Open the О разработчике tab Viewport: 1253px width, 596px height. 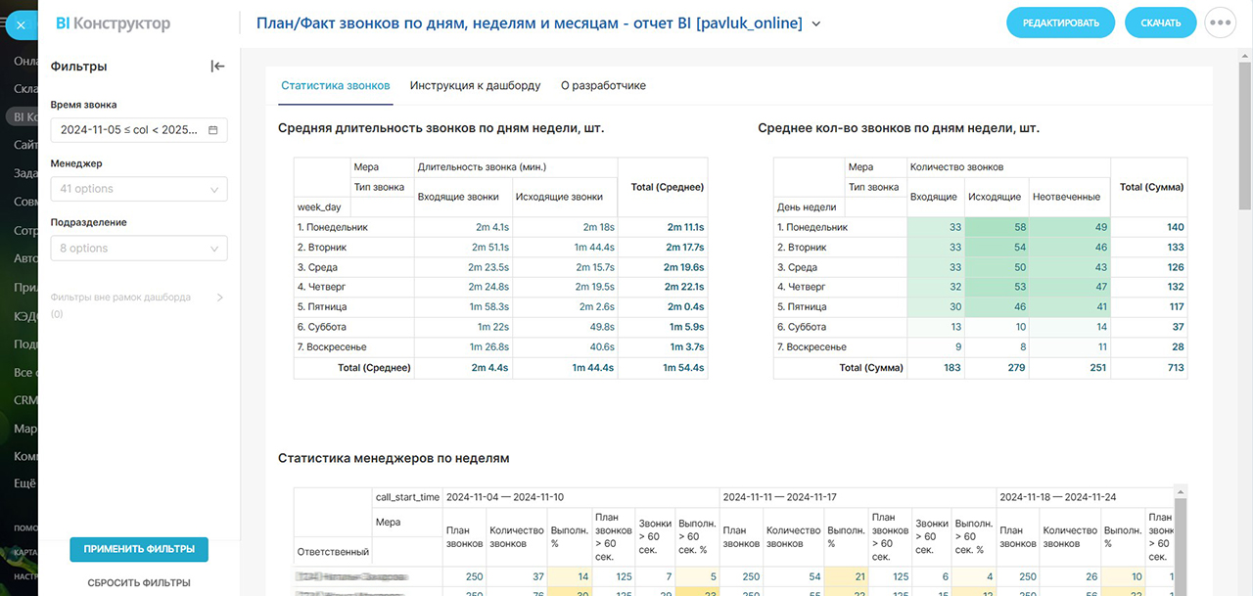point(603,86)
